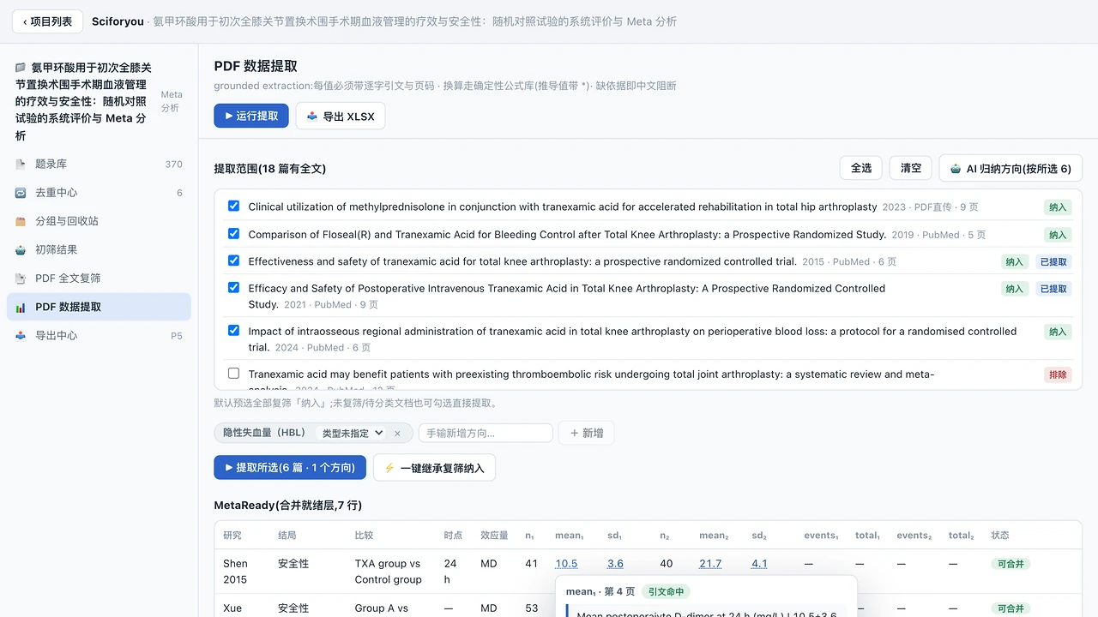
Task: Open 初筛结果 in the sidebar
Action: click(x=99, y=249)
